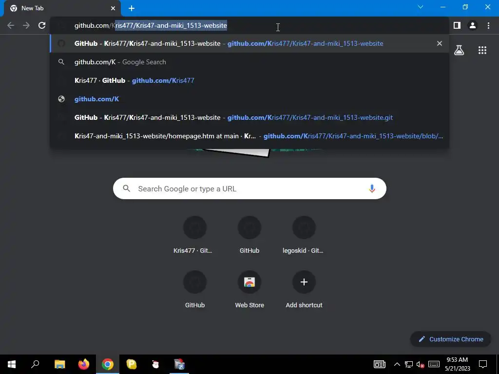The height and width of the screenshot is (374, 499).
Task: Click the Search Google or type a URL box
Action: tap(249, 188)
